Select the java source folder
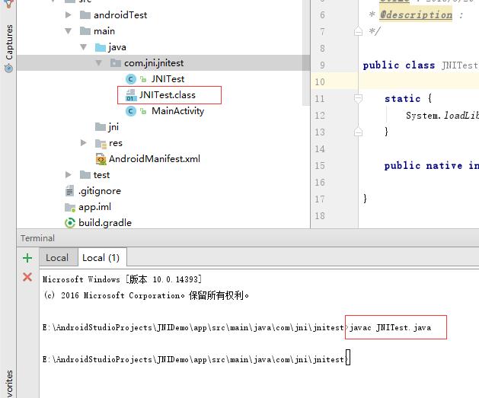 click(x=117, y=47)
